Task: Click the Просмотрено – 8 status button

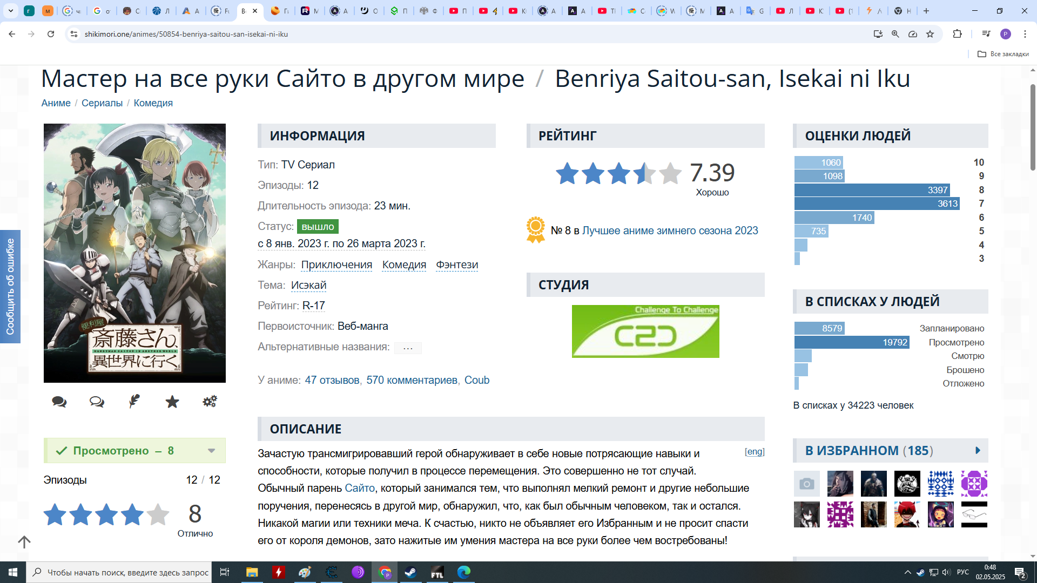Action: (x=134, y=451)
